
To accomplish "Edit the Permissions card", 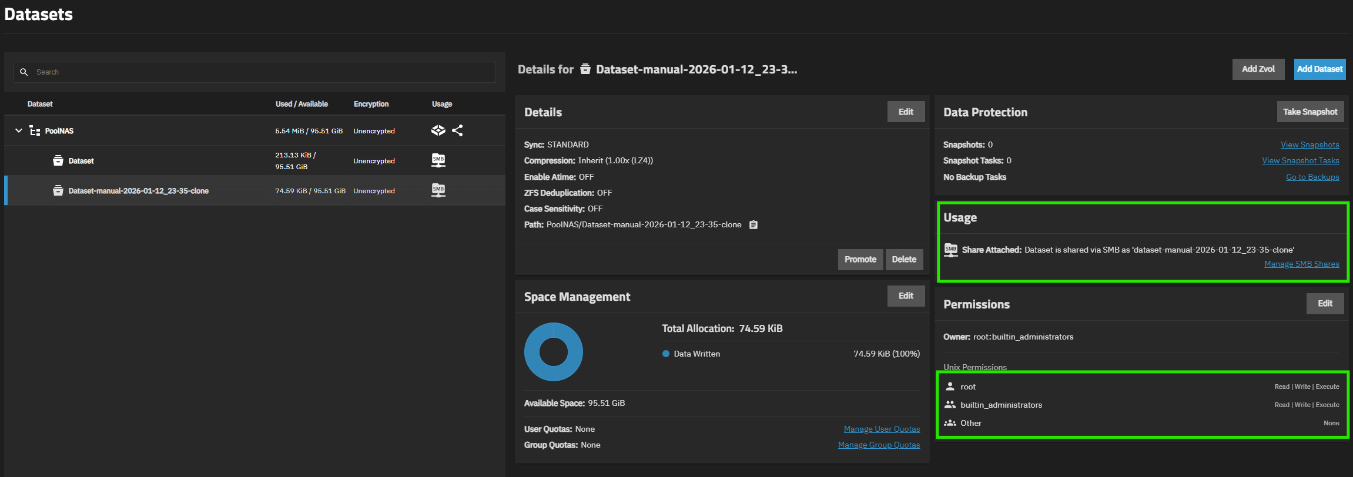I will click(x=1325, y=304).
